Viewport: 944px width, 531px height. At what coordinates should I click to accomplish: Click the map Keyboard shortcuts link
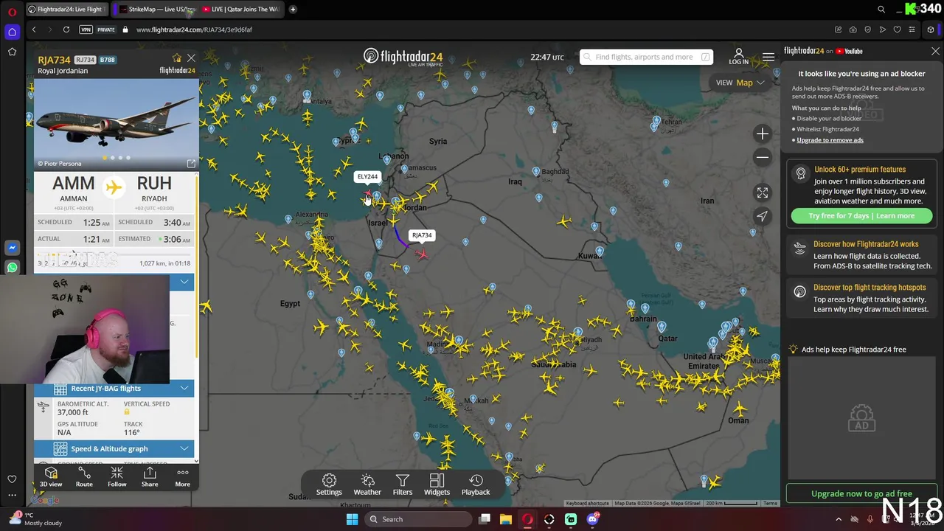tap(588, 503)
